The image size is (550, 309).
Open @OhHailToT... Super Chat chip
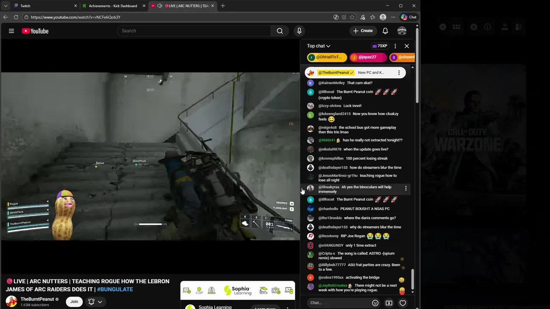[327, 57]
